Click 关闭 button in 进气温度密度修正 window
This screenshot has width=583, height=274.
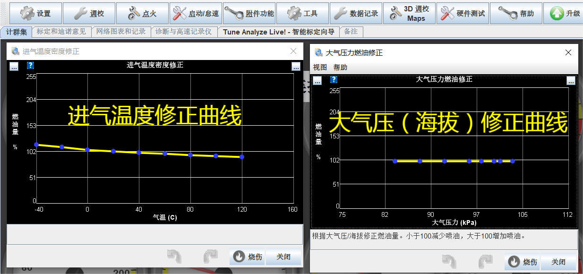tap(283, 257)
